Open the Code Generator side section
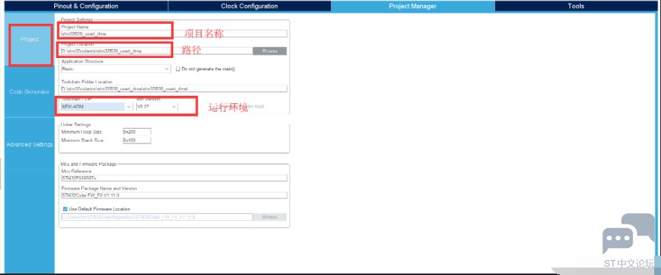The height and width of the screenshot is (275, 661). [30, 92]
